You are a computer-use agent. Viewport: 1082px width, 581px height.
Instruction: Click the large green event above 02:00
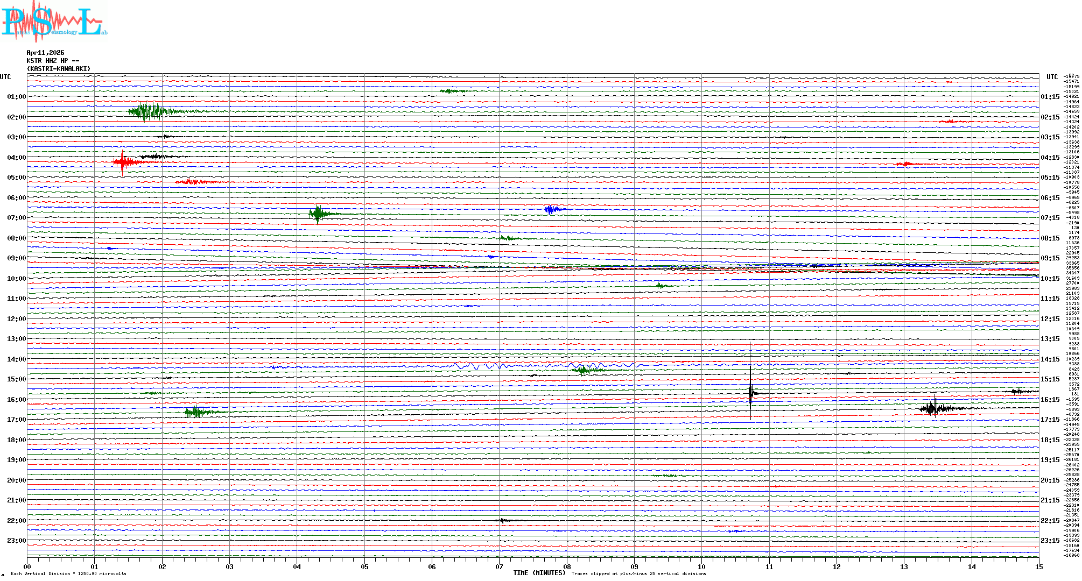[x=148, y=111]
